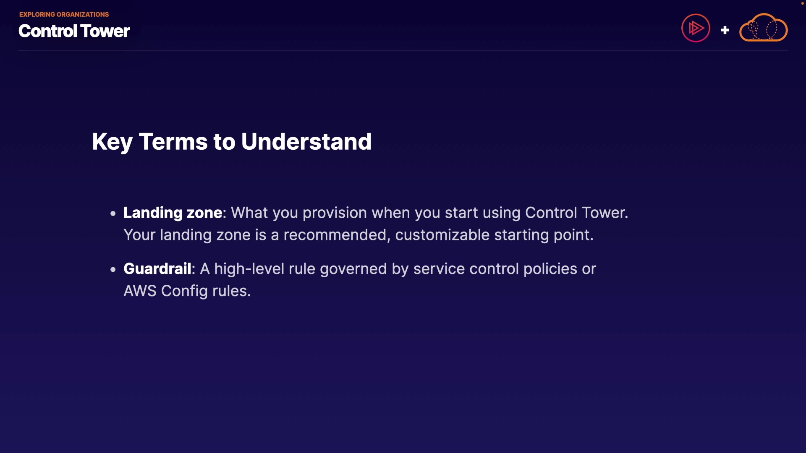Viewport: 806px width, 453px height.
Task: Click the white plus sign between logos
Action: pyautogui.click(x=725, y=30)
